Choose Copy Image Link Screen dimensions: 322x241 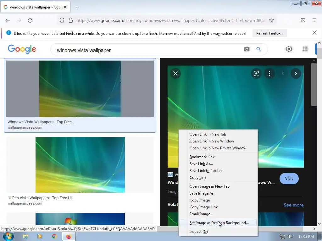tap(218, 207)
